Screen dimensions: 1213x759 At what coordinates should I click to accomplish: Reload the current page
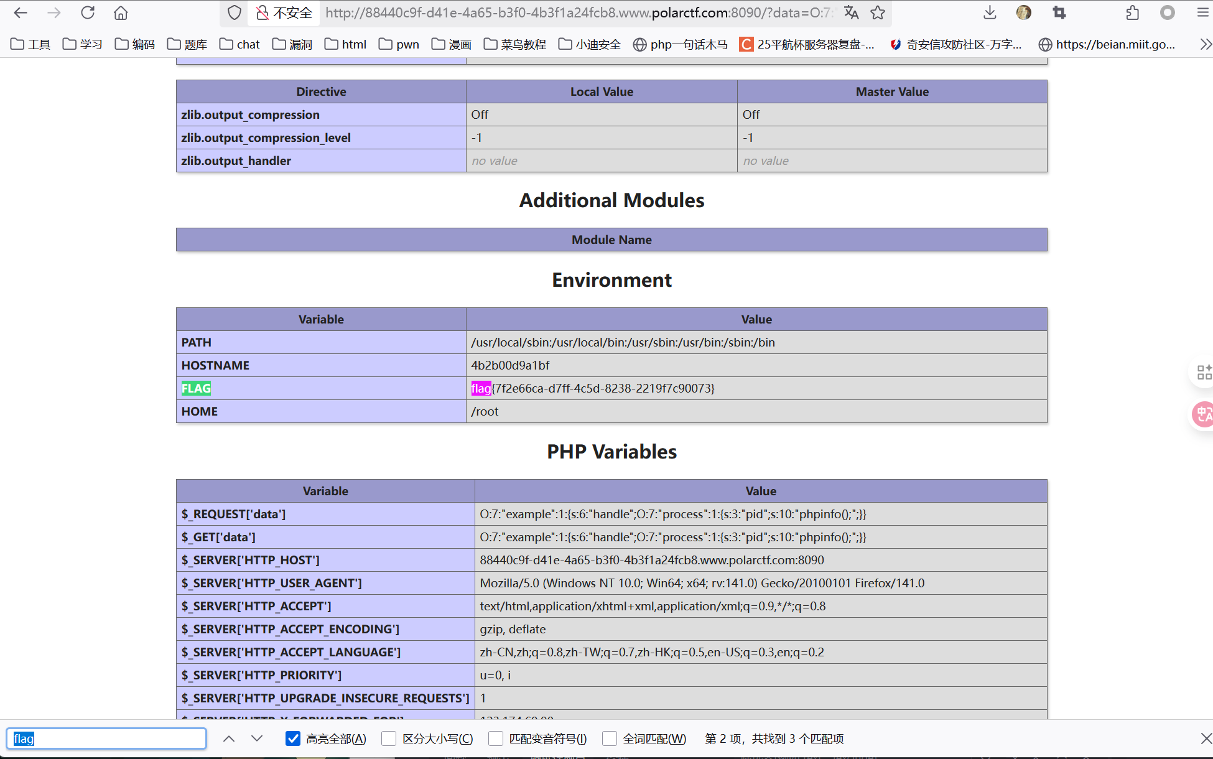[88, 12]
